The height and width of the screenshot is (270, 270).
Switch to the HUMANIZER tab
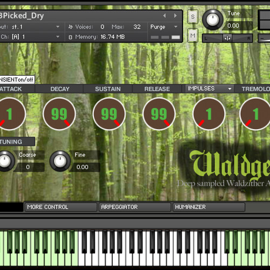(x=209, y=207)
